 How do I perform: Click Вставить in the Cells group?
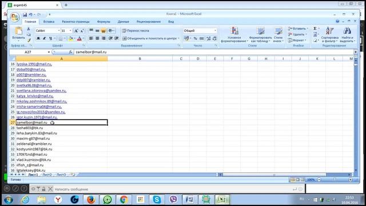[298, 29]
